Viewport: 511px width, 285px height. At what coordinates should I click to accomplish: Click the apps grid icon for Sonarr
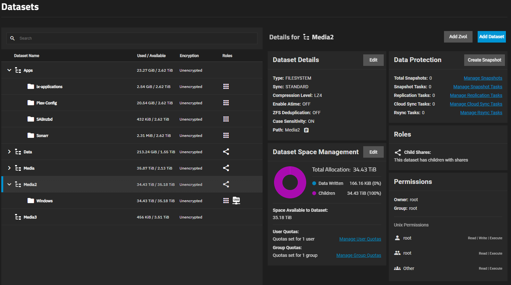pos(226,135)
